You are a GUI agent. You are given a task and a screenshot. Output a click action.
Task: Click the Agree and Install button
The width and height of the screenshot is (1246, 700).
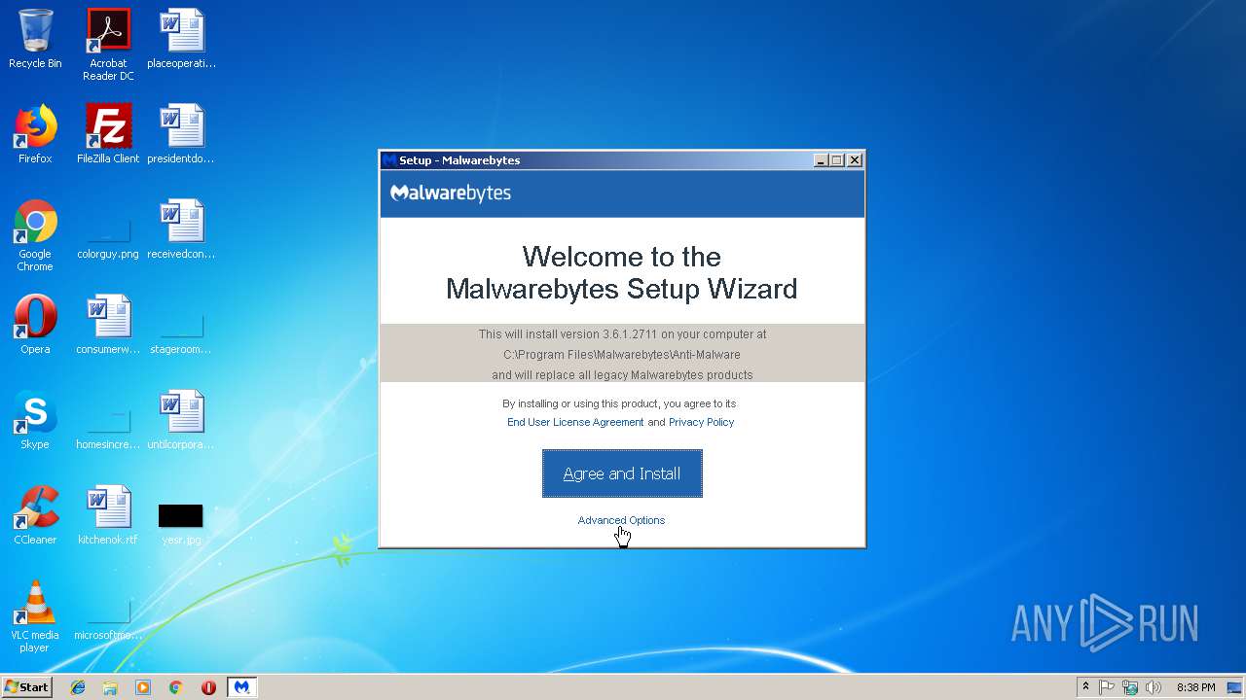click(622, 473)
